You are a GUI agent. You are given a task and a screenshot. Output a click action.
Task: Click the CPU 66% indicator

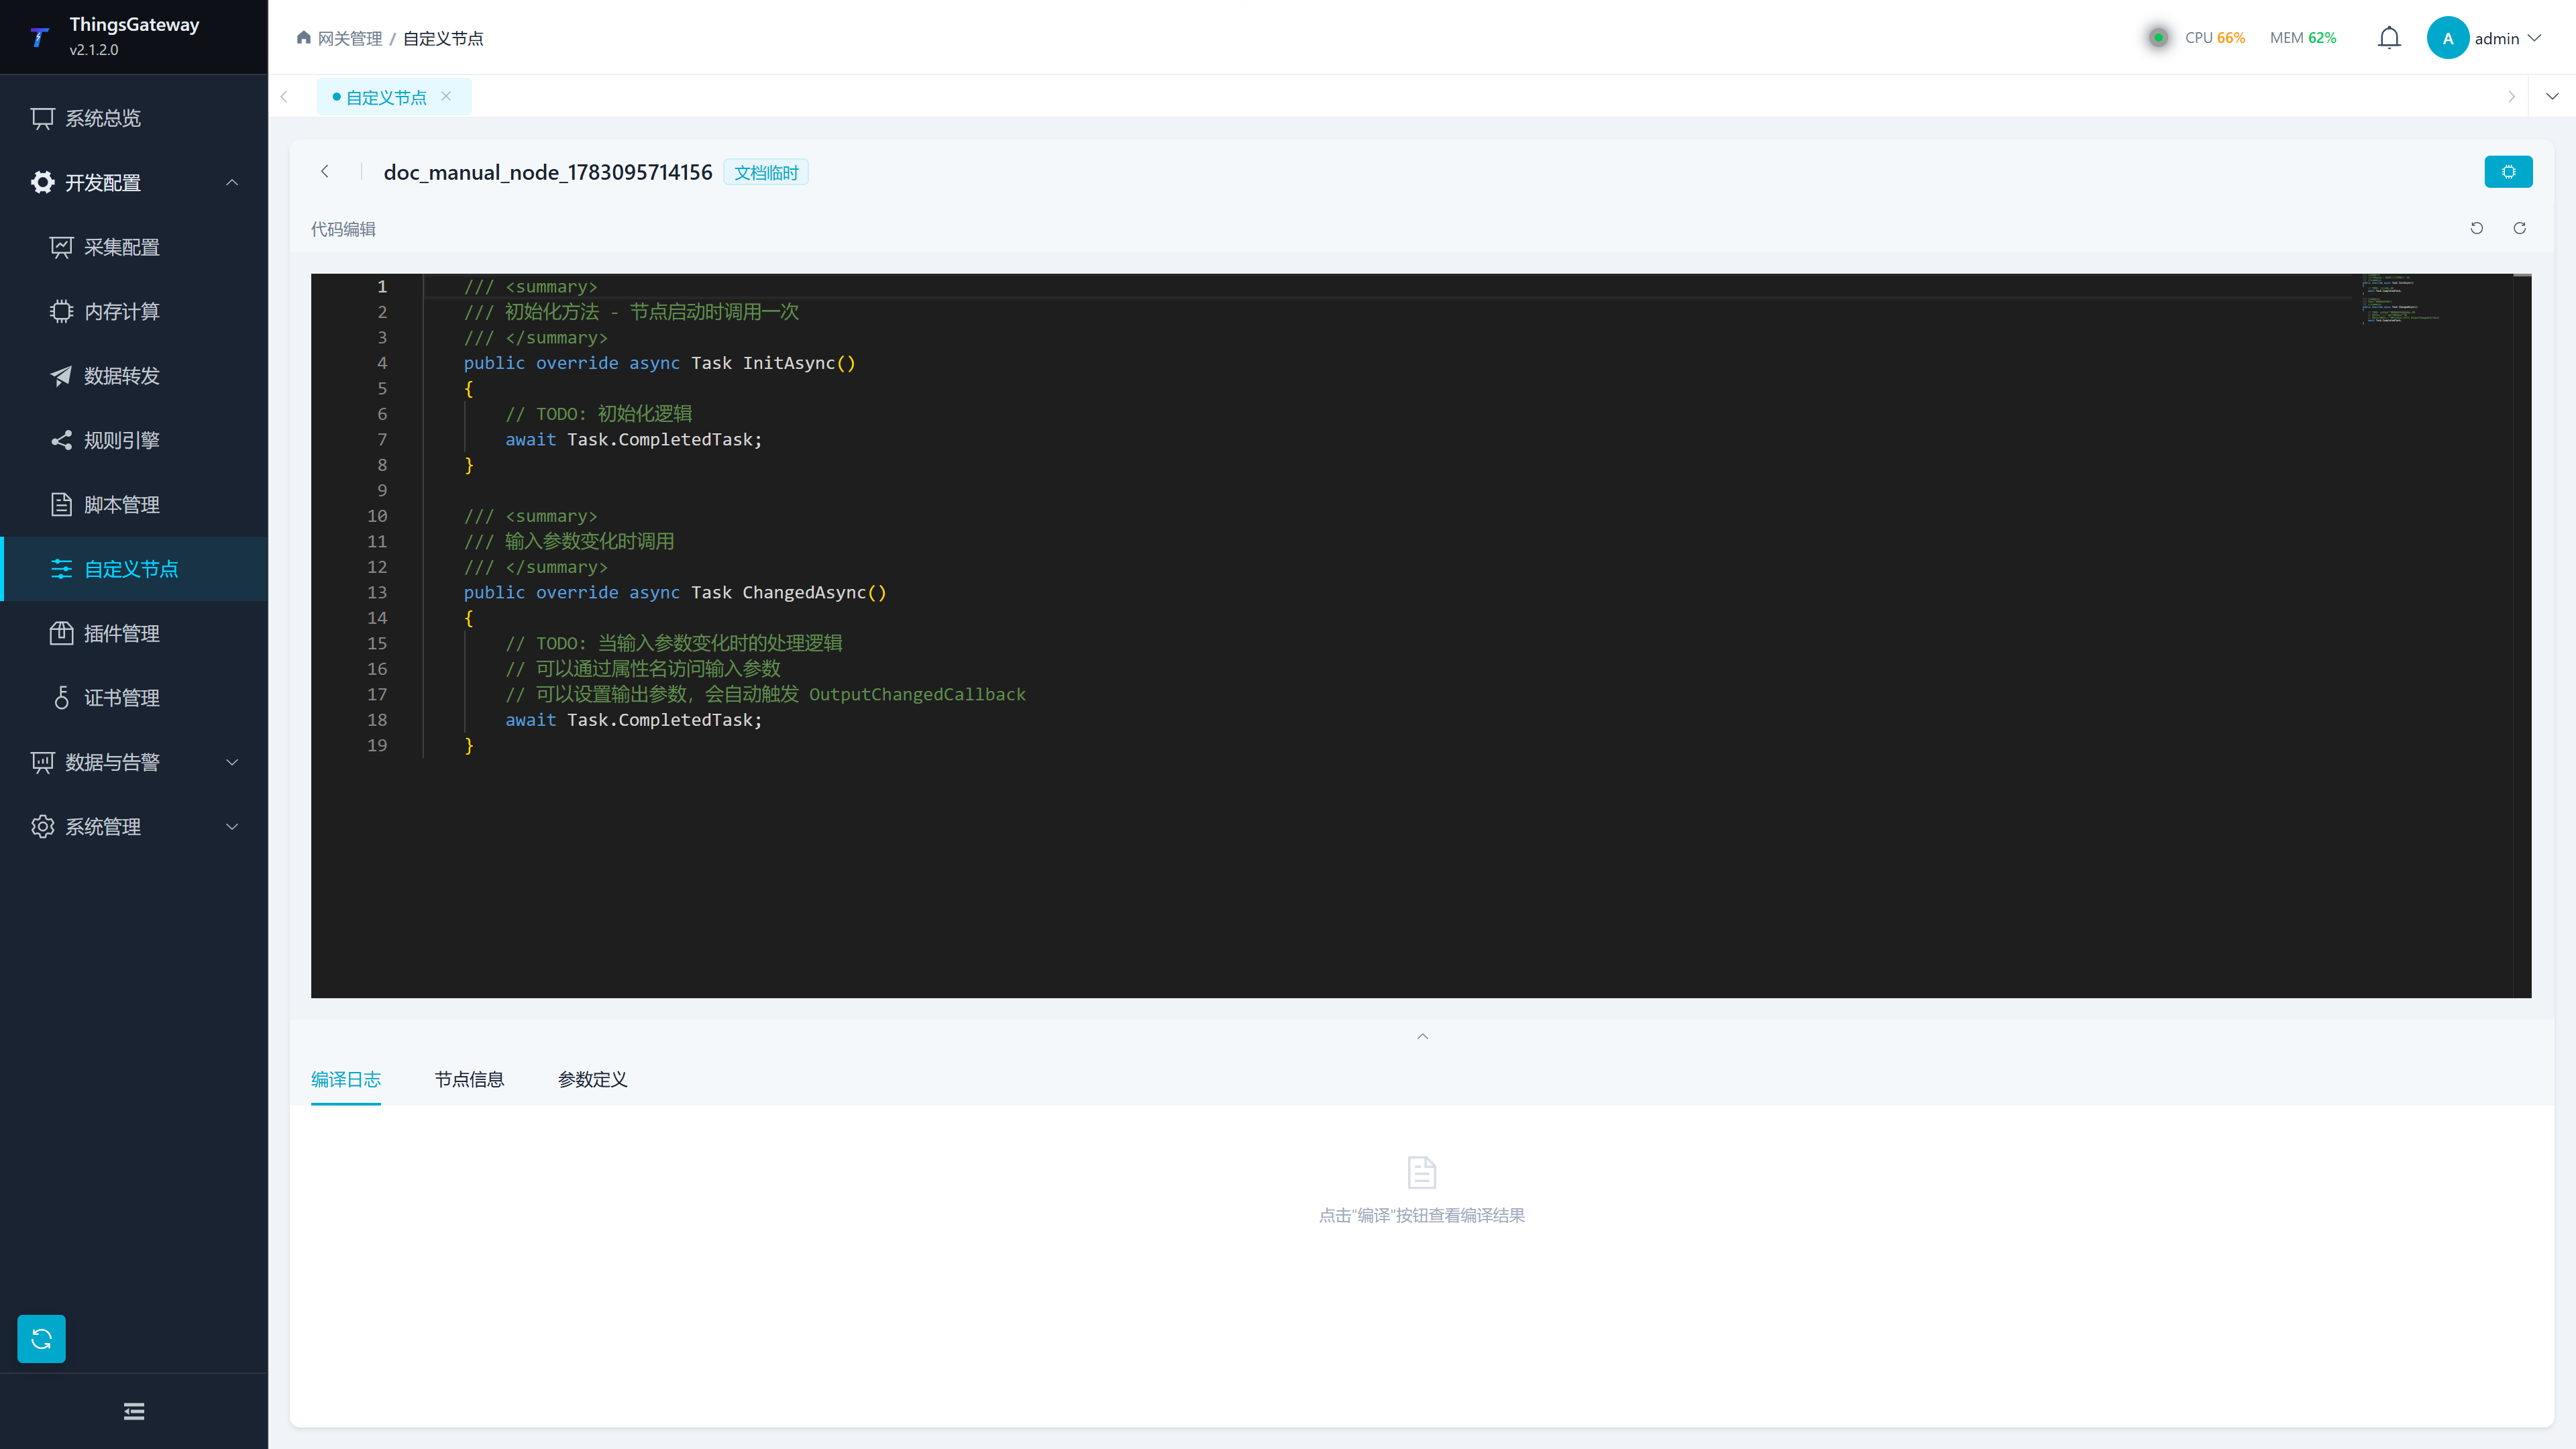click(2215, 38)
